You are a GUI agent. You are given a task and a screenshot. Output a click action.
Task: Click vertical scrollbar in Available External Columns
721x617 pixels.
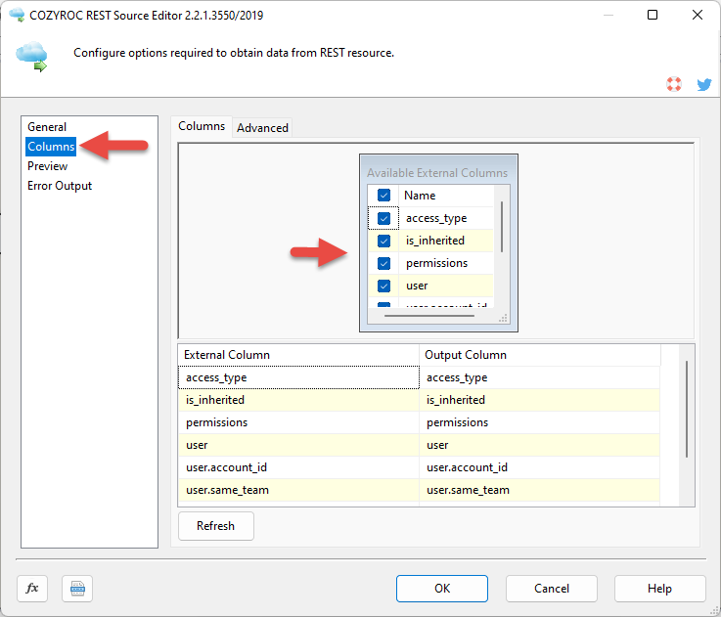502,226
